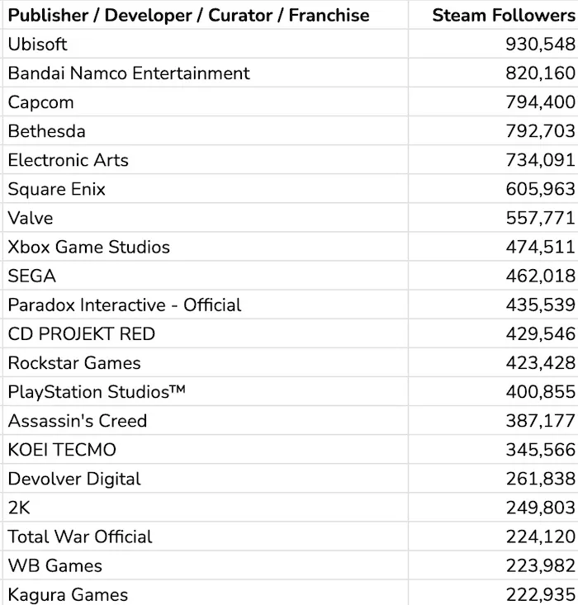The image size is (578, 605).
Task: Select the Kagura Games cell
Action: 68,594
